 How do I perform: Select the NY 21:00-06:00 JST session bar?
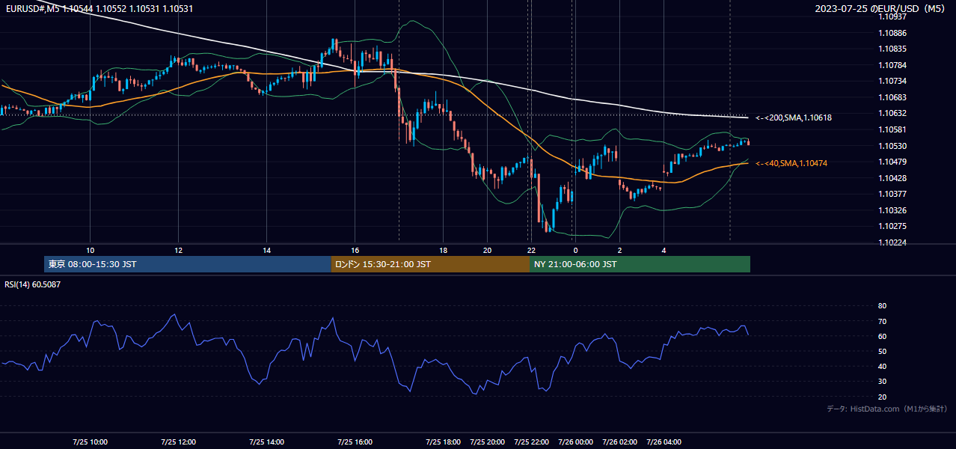click(640, 264)
